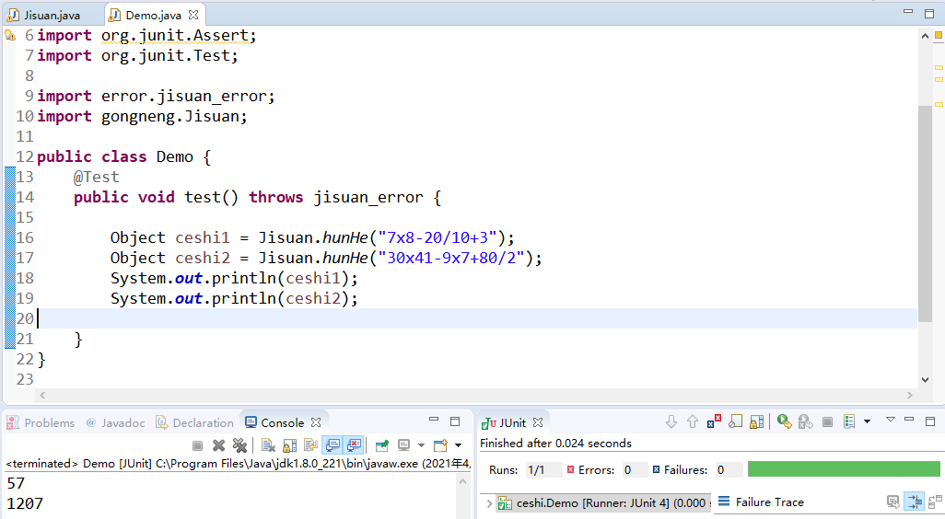Pin the Console view
This screenshot has width=945, height=519.
[381, 445]
